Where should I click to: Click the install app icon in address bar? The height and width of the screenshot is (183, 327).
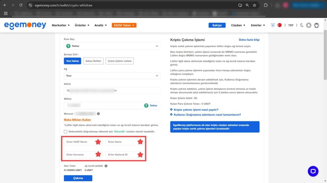240,5
